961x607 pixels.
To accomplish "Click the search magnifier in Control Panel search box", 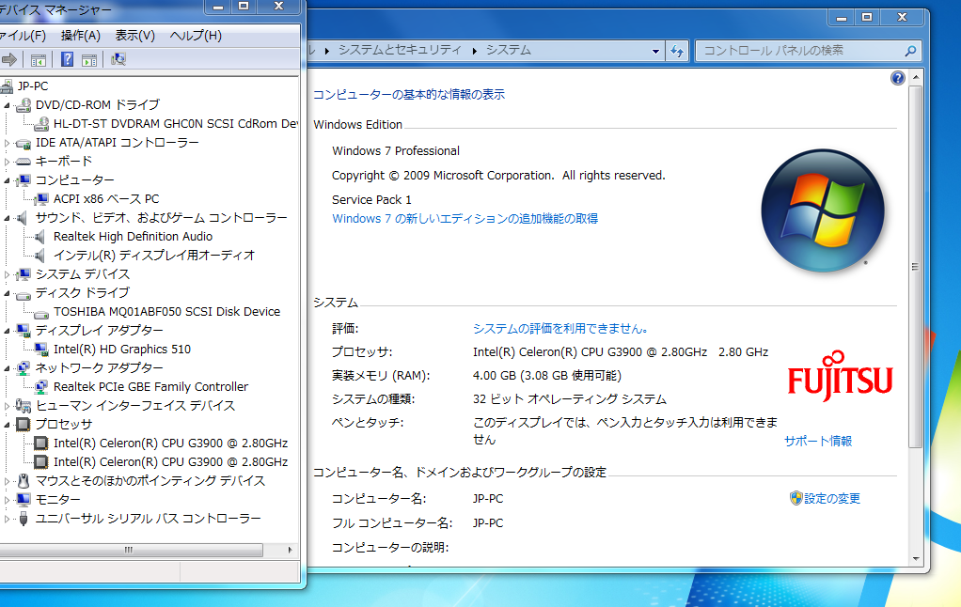I will pos(907,50).
